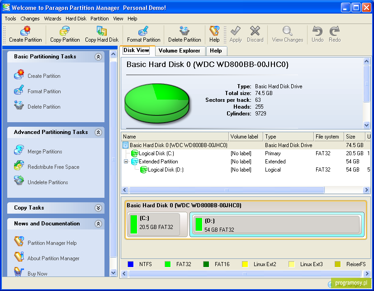Screen dimensions: 374x291
Task: Select Delete Partition in Basic Partitioning Tasks
Action: [44, 107]
